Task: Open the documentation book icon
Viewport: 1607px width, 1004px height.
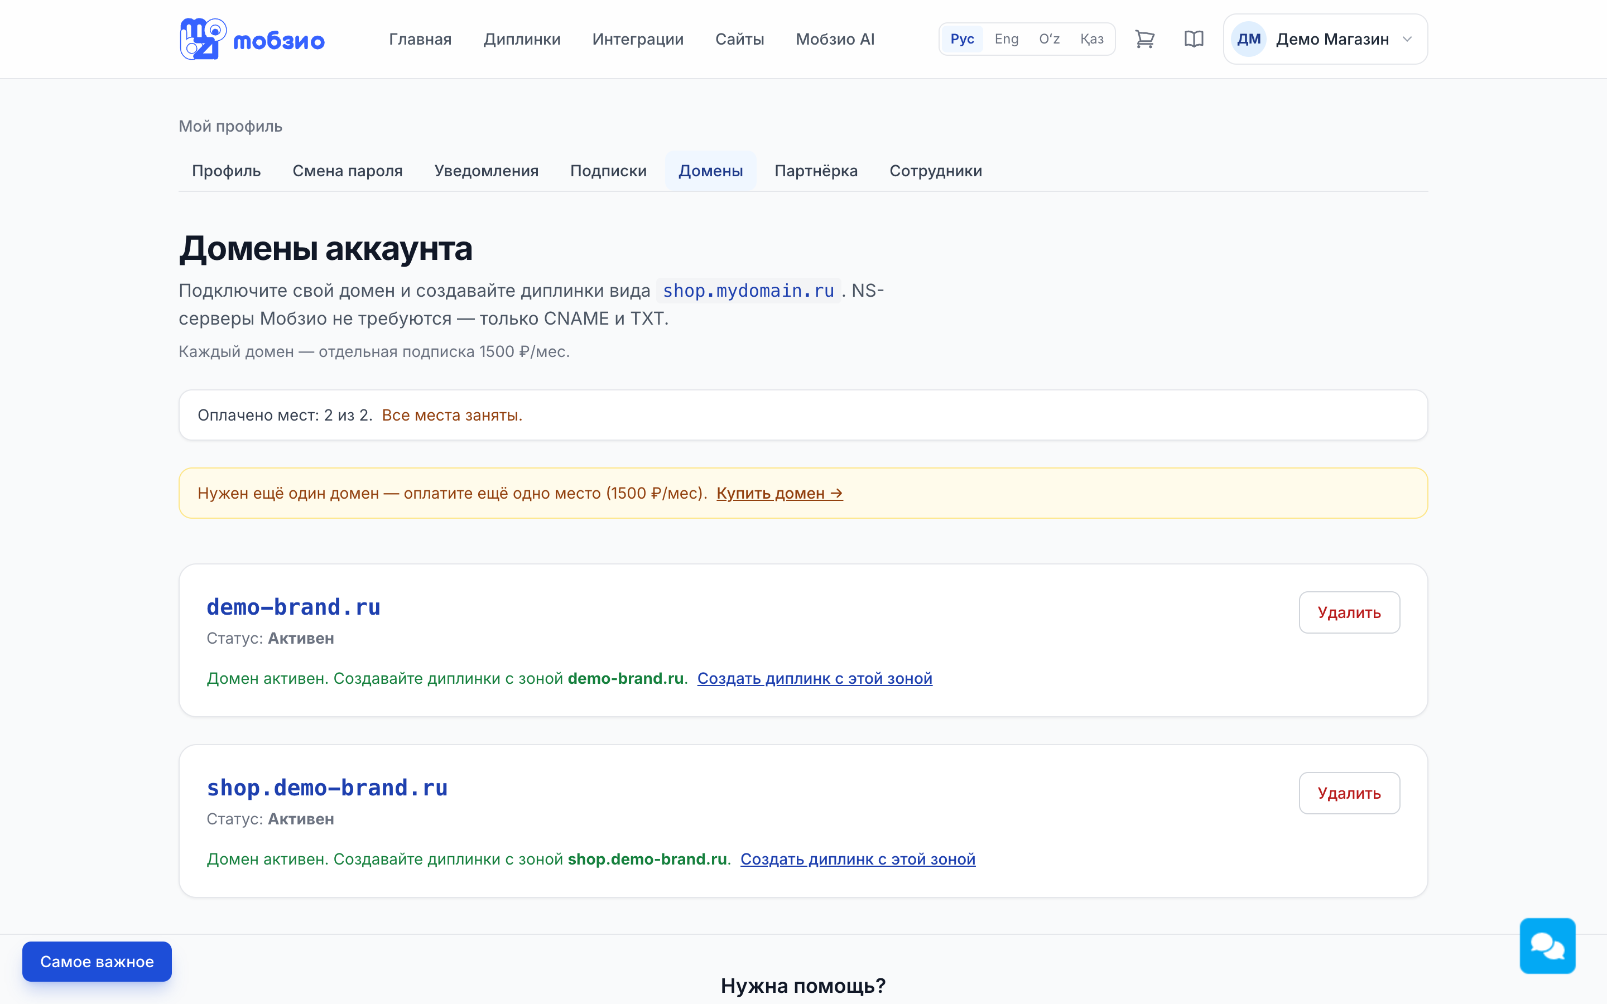Action: click(1194, 39)
